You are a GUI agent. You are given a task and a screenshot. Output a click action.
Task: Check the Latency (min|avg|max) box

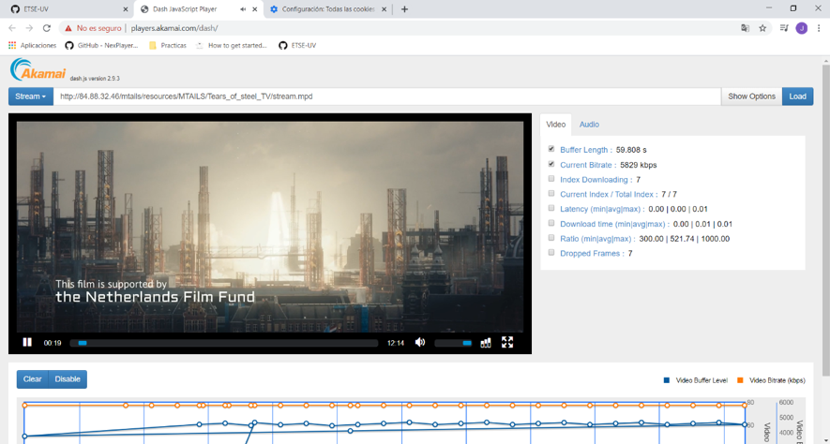[551, 208]
